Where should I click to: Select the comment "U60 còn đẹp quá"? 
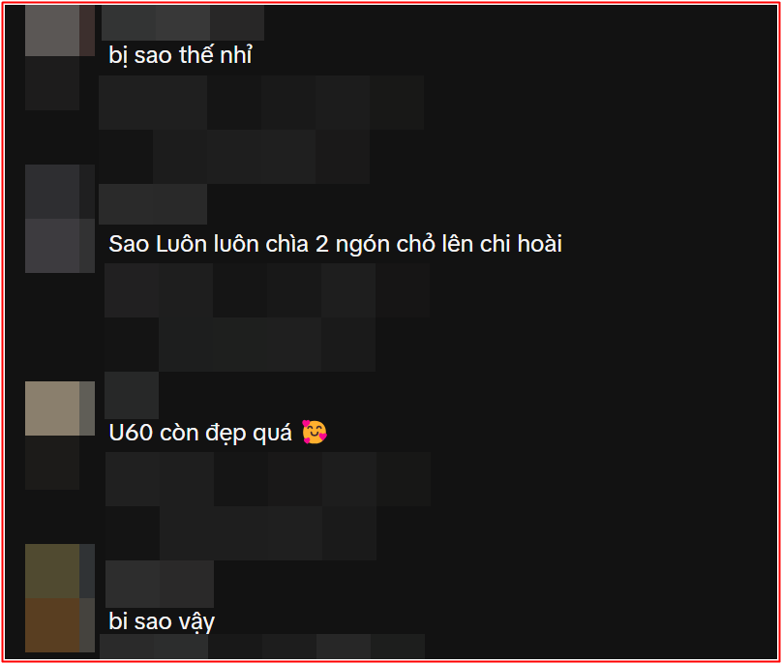coord(218,432)
